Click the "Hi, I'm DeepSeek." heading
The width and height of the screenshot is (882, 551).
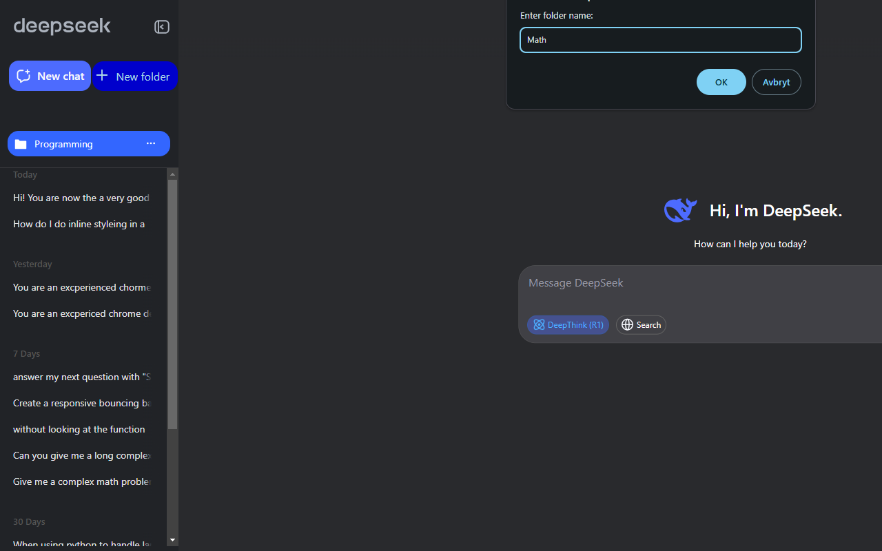[x=776, y=211]
